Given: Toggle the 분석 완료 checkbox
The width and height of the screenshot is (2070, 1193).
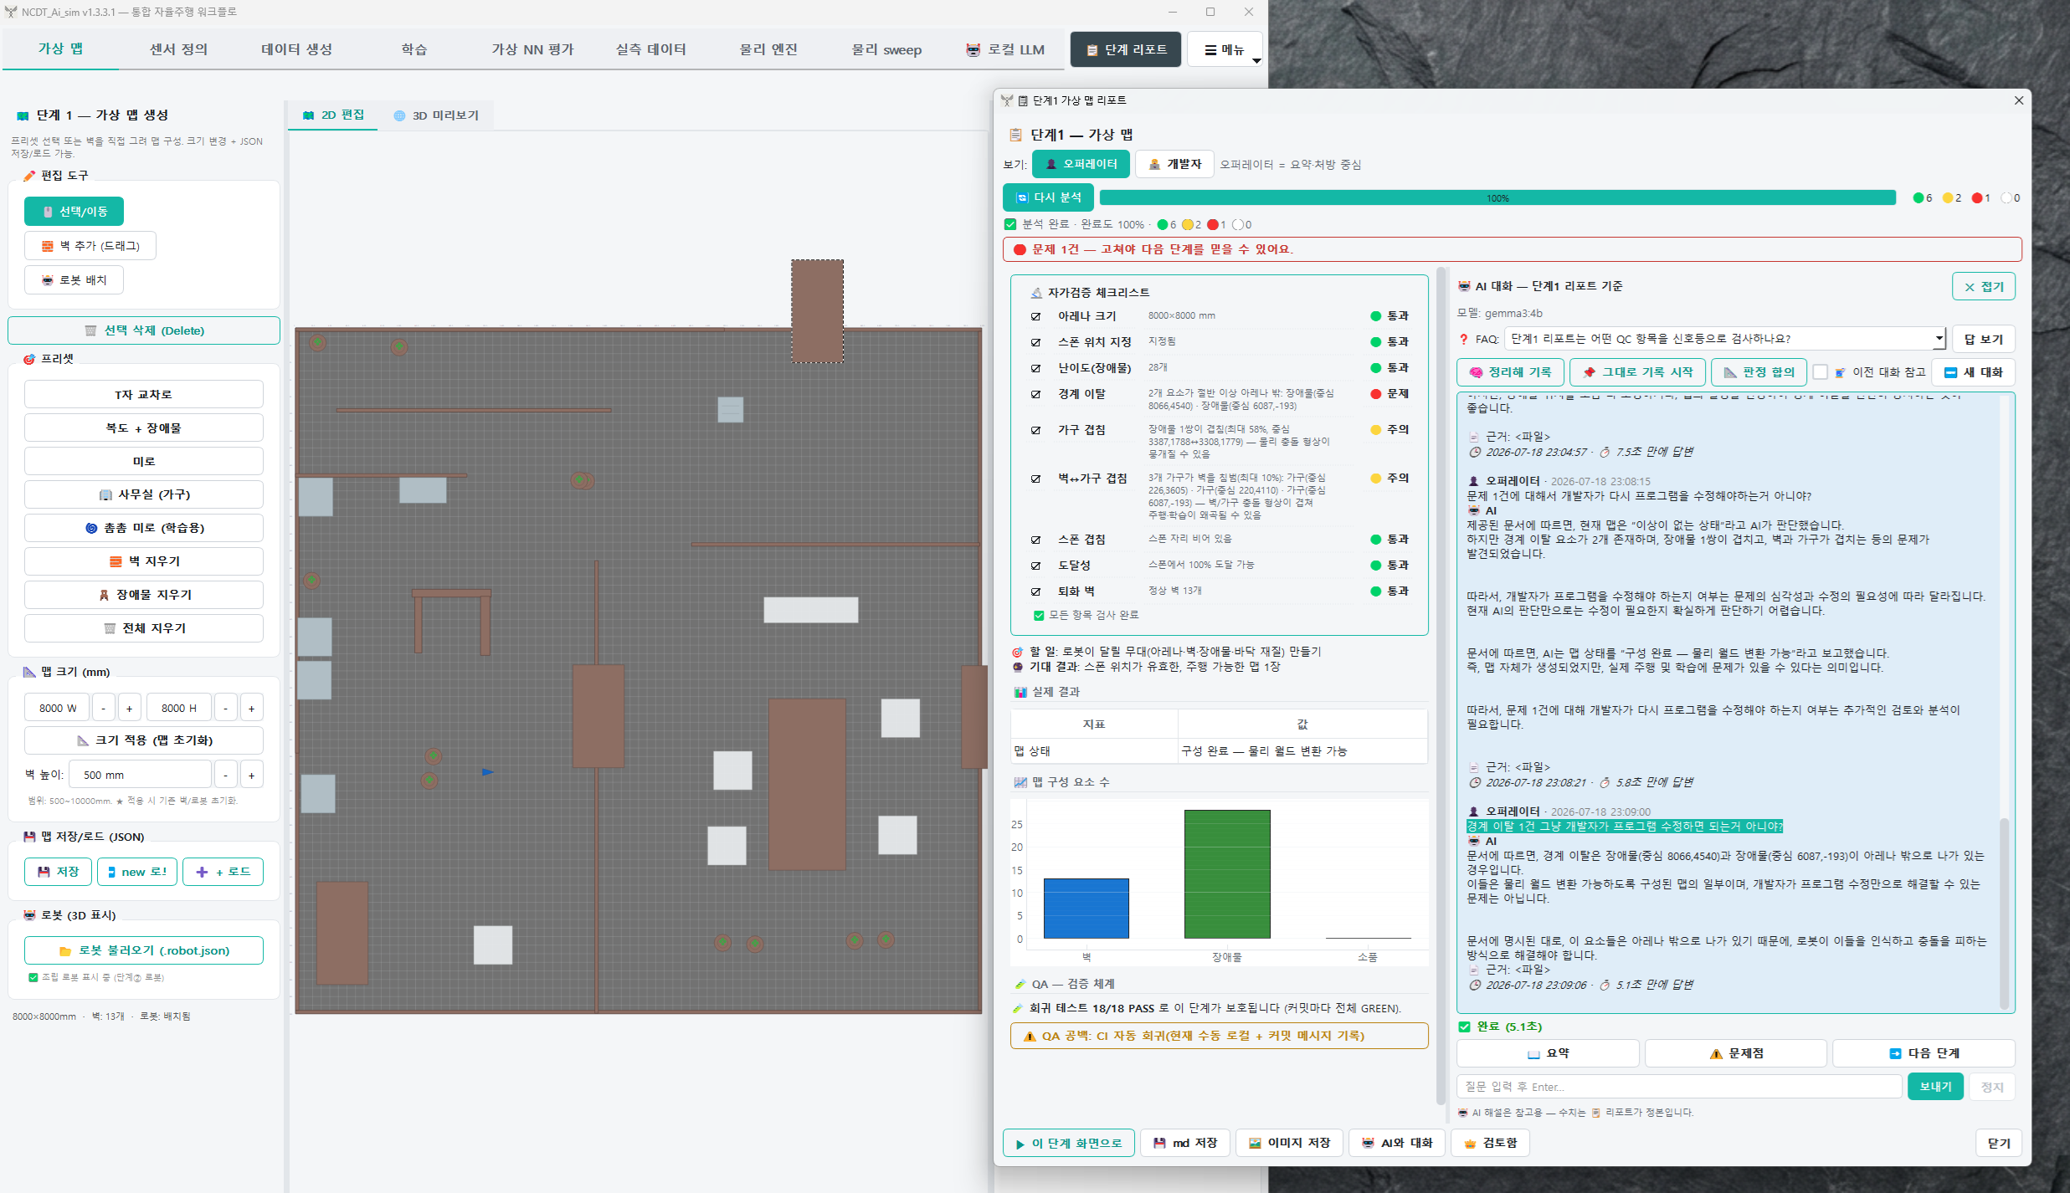Looking at the screenshot, I should [x=1010, y=224].
